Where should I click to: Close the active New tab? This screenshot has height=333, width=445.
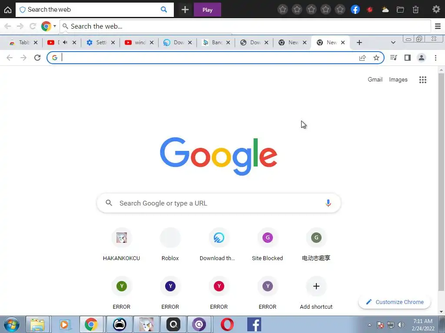343,42
